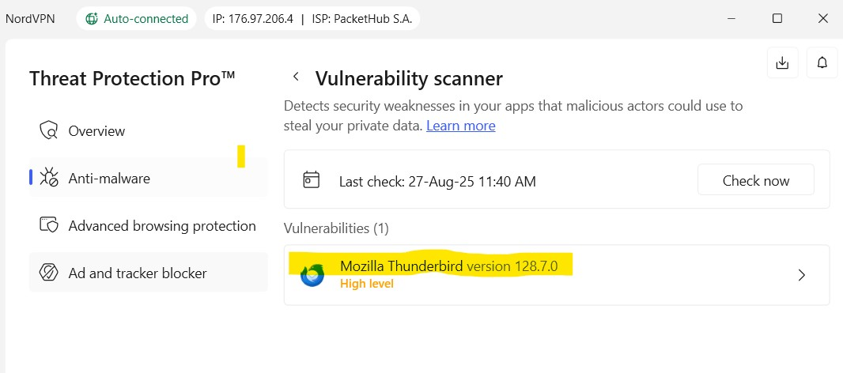Expand Thunderbird details with the right chevron
Viewport: 843px width, 373px height.
[801, 275]
